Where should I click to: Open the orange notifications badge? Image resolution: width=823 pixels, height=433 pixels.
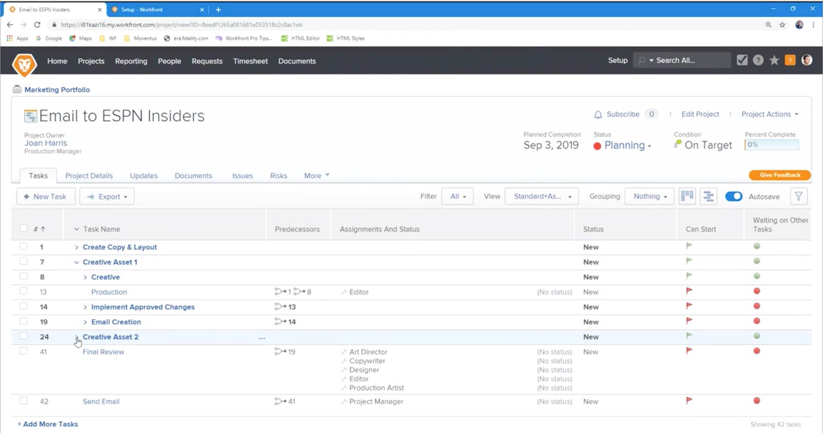click(x=790, y=60)
